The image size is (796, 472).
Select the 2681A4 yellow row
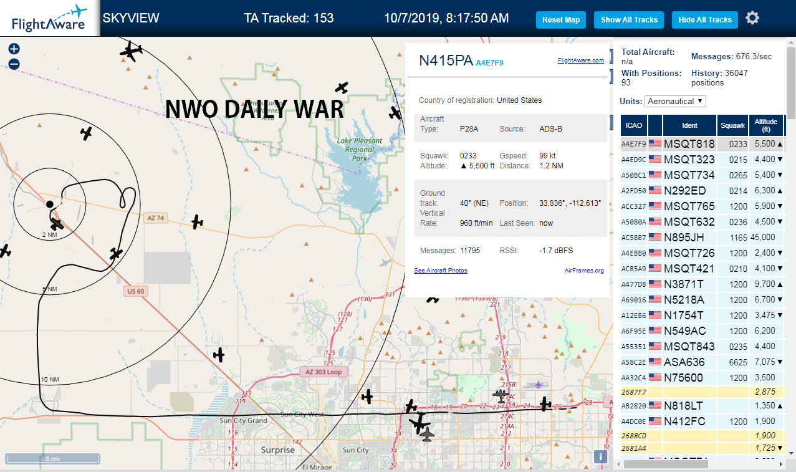pyautogui.click(x=702, y=448)
